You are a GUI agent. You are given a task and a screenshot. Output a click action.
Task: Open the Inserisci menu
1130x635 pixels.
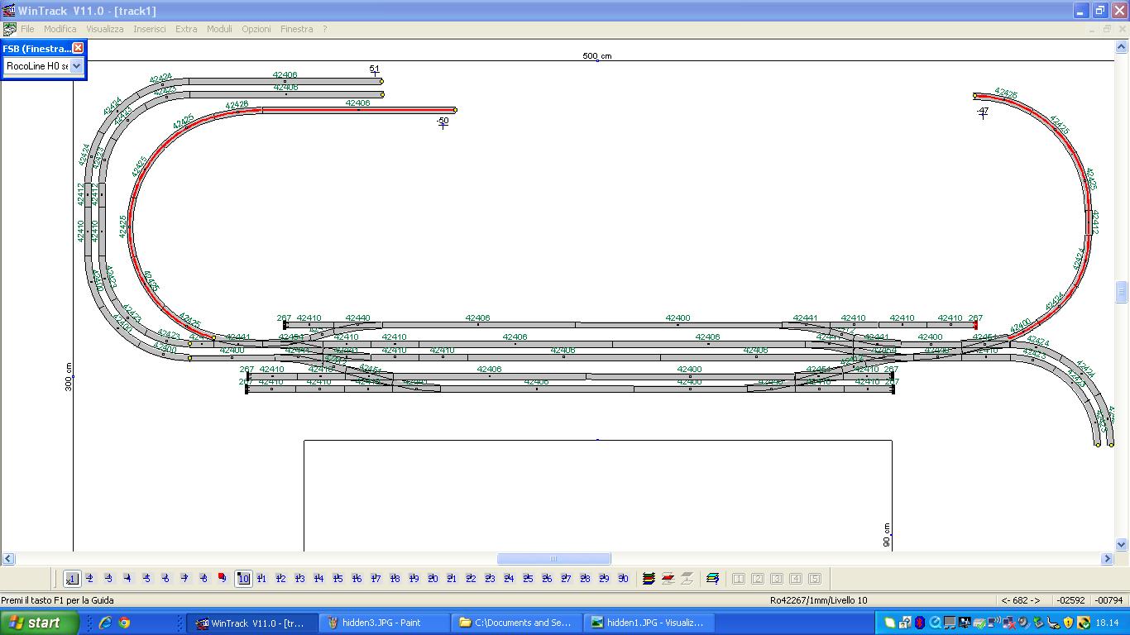tap(150, 29)
